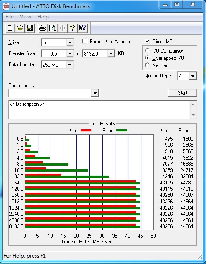The height and width of the screenshot is (264, 206).
Task: Click the red Write legend swatch
Action: pyautogui.click(x=86, y=131)
